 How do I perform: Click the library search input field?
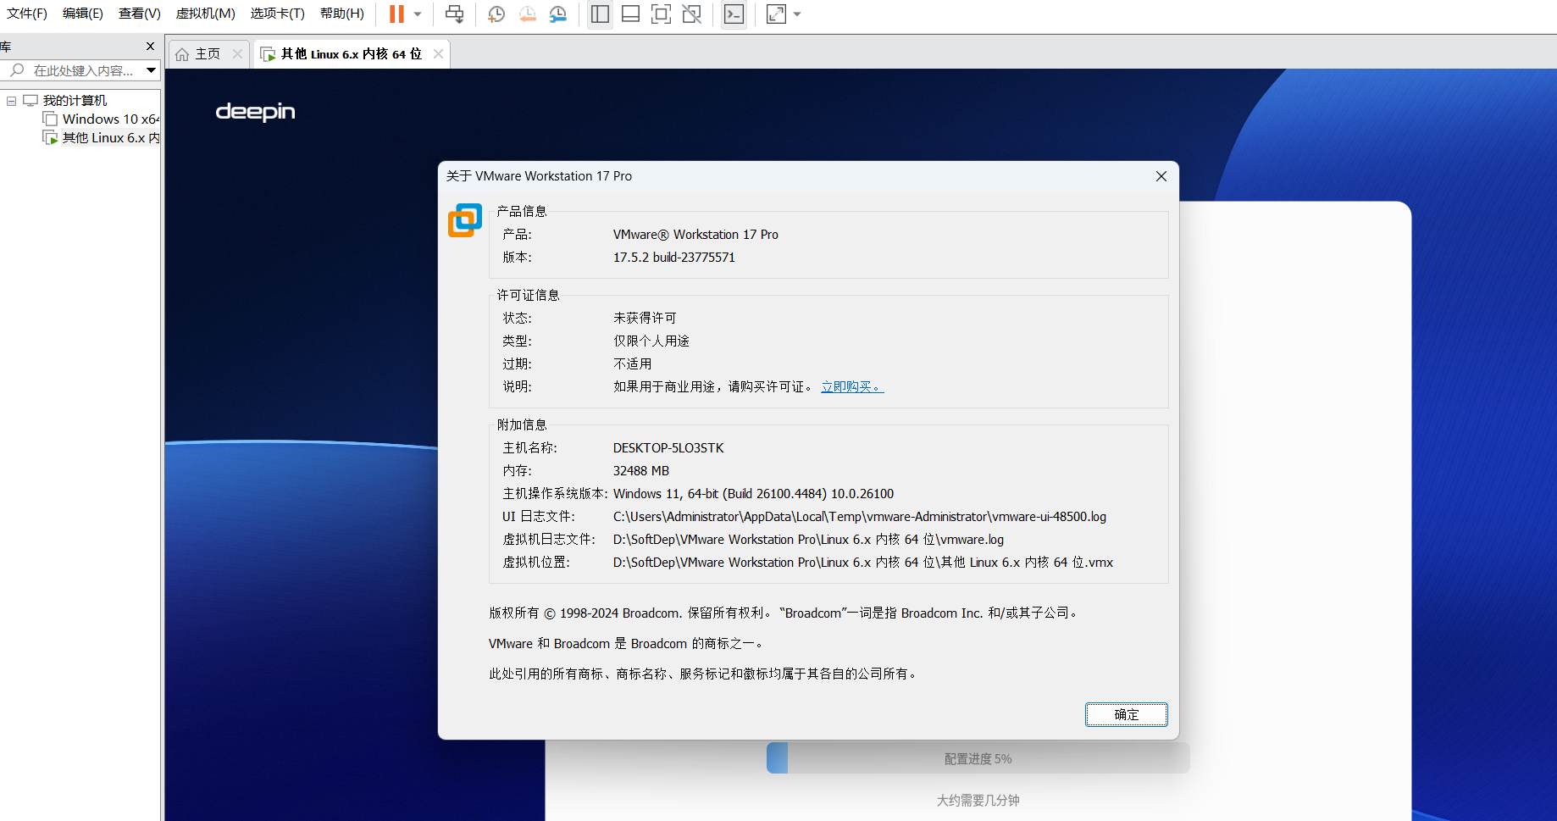pos(82,70)
